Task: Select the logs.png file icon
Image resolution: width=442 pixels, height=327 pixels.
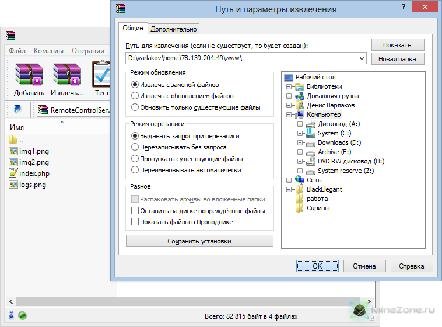Action: coord(15,185)
